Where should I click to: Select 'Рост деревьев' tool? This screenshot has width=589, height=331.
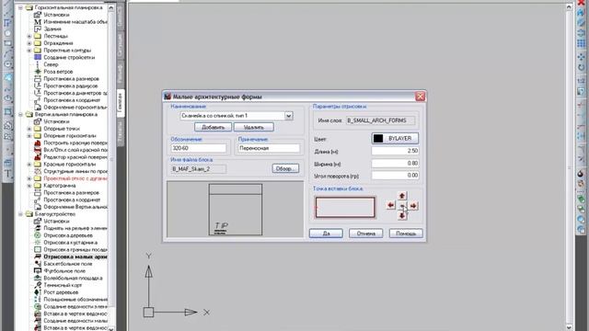coord(61,292)
